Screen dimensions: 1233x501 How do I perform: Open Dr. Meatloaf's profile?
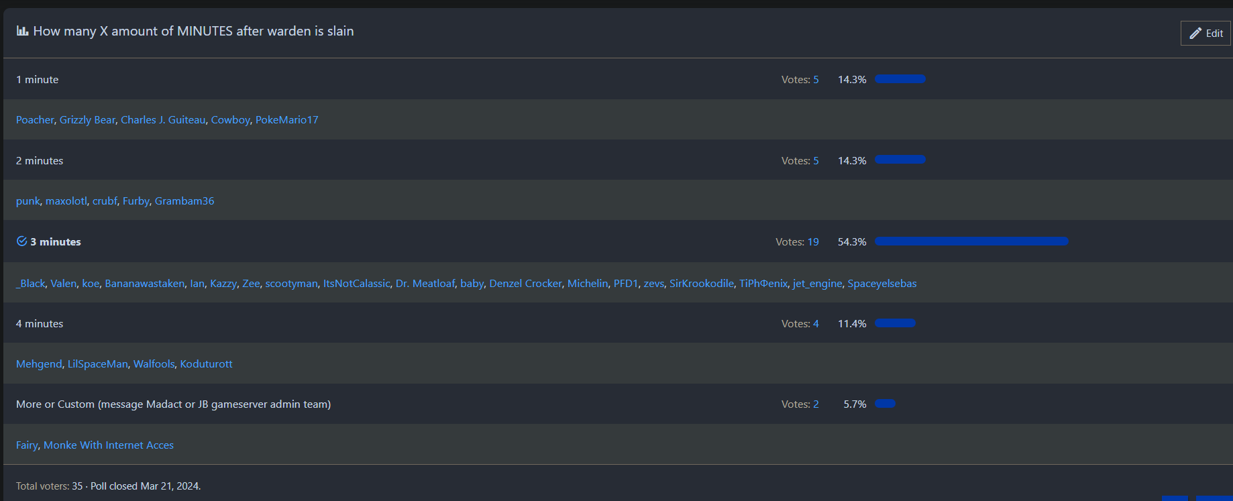(x=425, y=284)
